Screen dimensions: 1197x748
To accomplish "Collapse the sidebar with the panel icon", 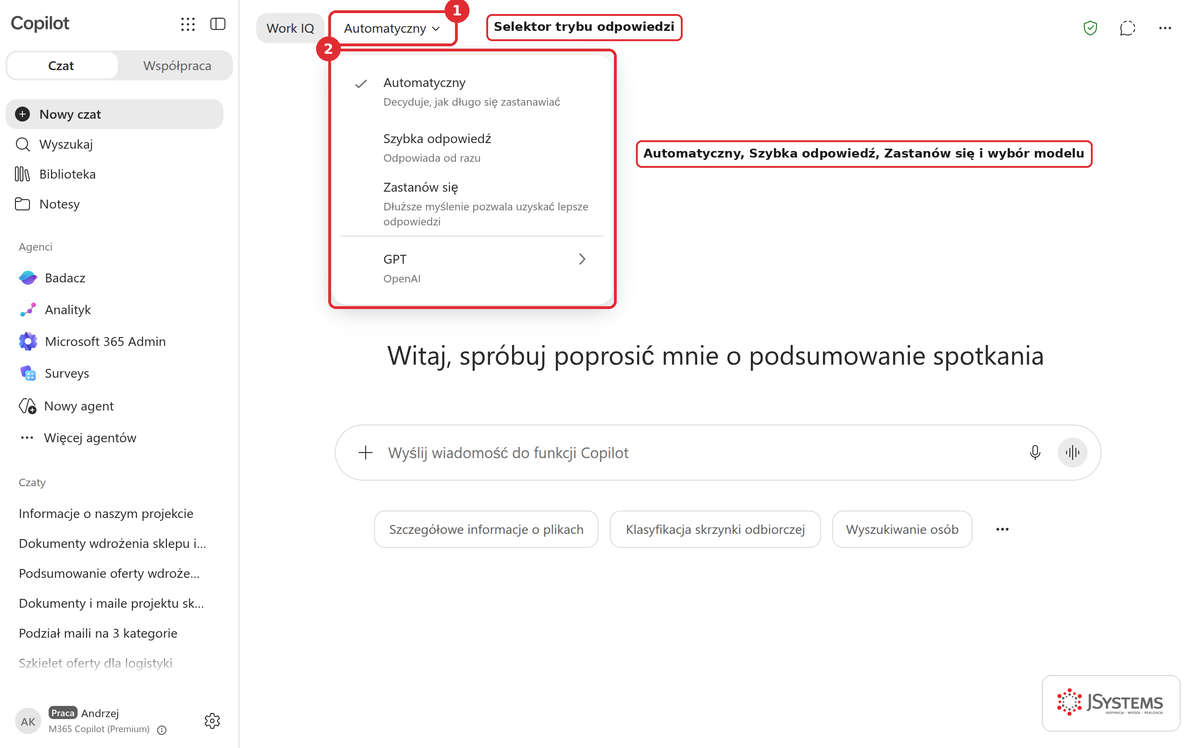I will pos(217,24).
